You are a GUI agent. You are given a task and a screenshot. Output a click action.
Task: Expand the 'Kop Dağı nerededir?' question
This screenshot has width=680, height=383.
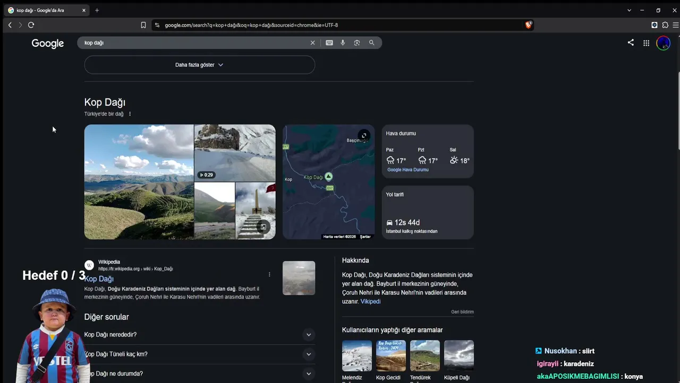[199, 335]
